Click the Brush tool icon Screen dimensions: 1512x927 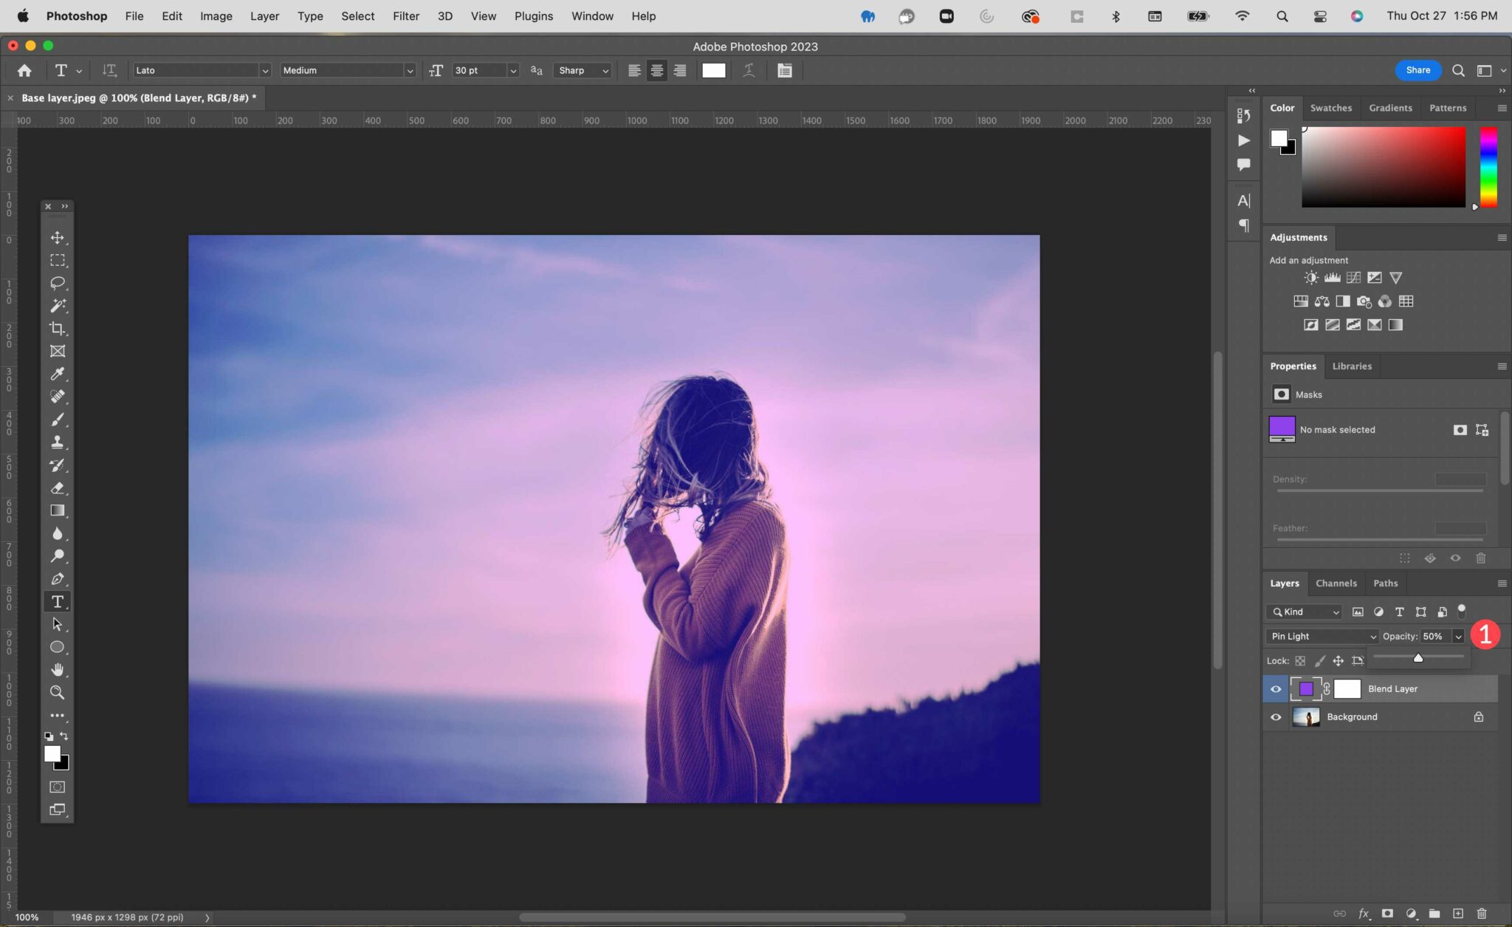point(58,420)
